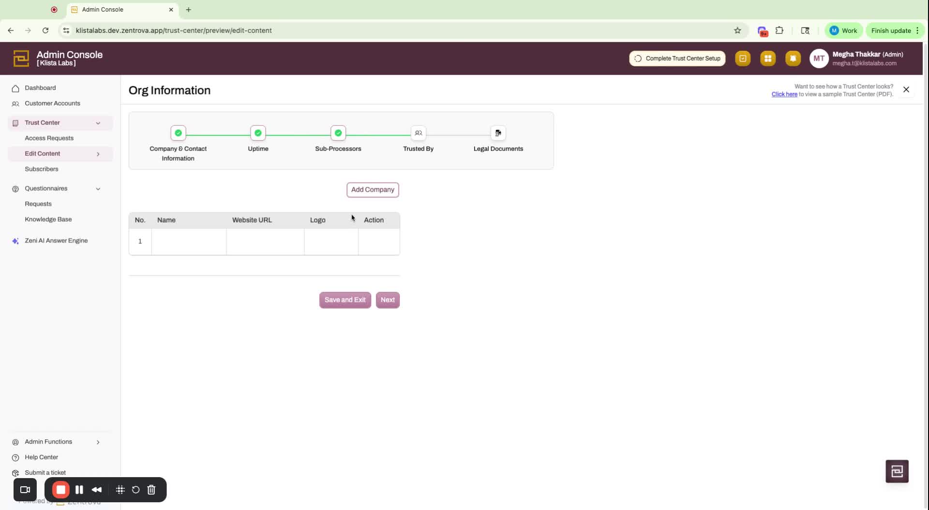Viewport: 929px width, 510px height.
Task: Go back to the previous page
Action: (11, 30)
